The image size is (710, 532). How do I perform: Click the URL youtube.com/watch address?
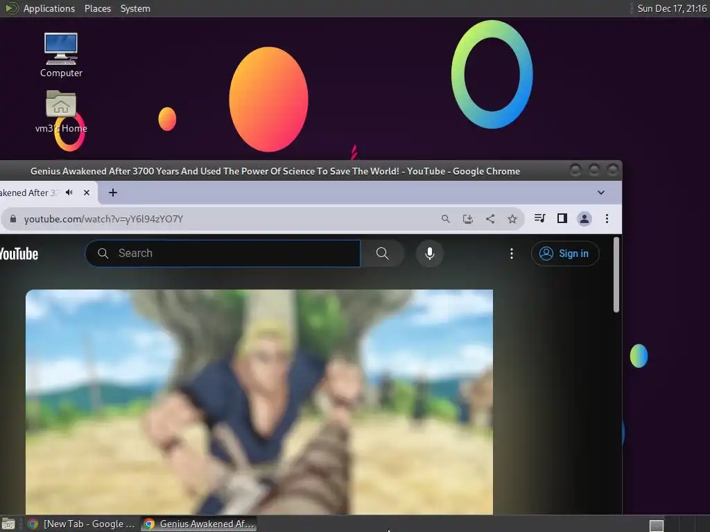pos(103,219)
